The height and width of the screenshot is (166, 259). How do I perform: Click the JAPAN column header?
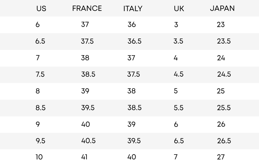click(222, 9)
